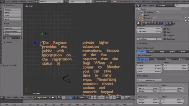189x106 pixels.
Task: Expand the RenderLayers tree item
Action: point(140,12)
